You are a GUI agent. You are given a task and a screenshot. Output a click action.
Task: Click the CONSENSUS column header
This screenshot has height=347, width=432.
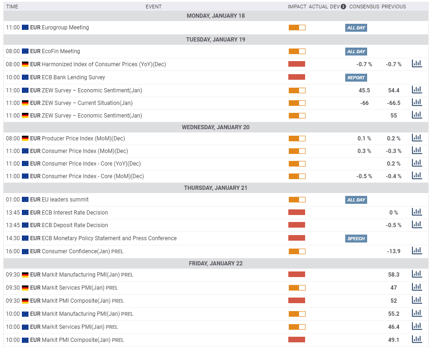(x=364, y=7)
